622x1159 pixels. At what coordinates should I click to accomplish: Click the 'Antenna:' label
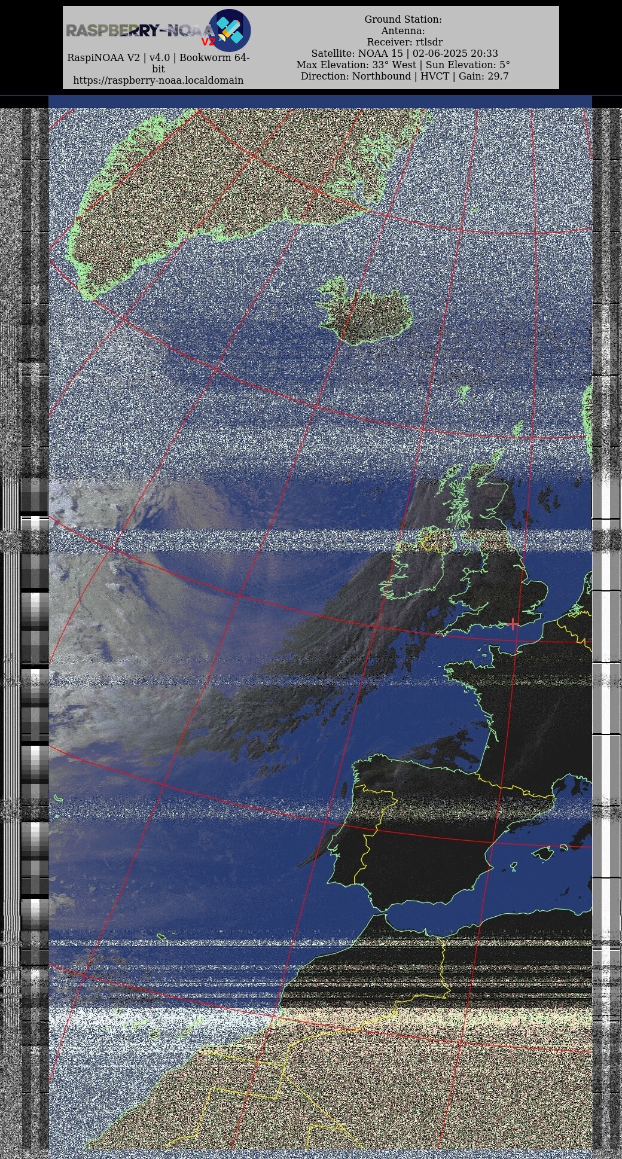(403, 31)
